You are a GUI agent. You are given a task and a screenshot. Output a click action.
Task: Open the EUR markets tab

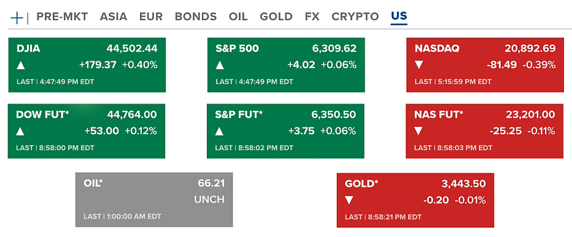coord(151,17)
